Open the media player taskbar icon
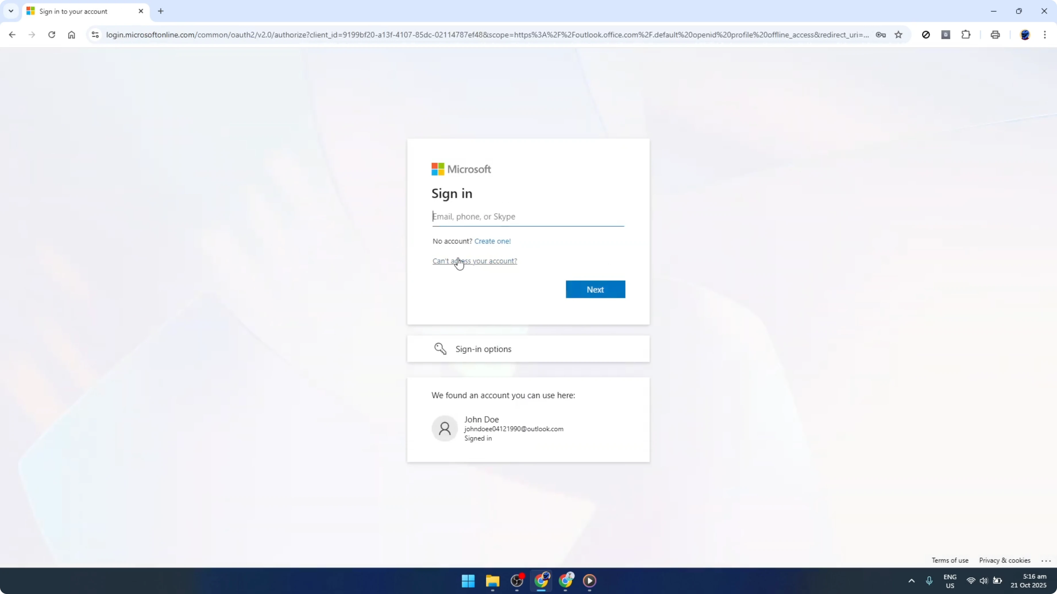The width and height of the screenshot is (1057, 594). (x=590, y=581)
